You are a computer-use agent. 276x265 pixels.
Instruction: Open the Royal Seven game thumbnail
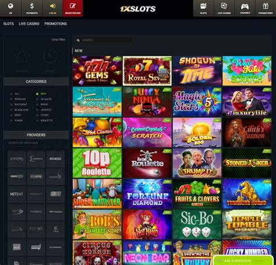point(147,71)
